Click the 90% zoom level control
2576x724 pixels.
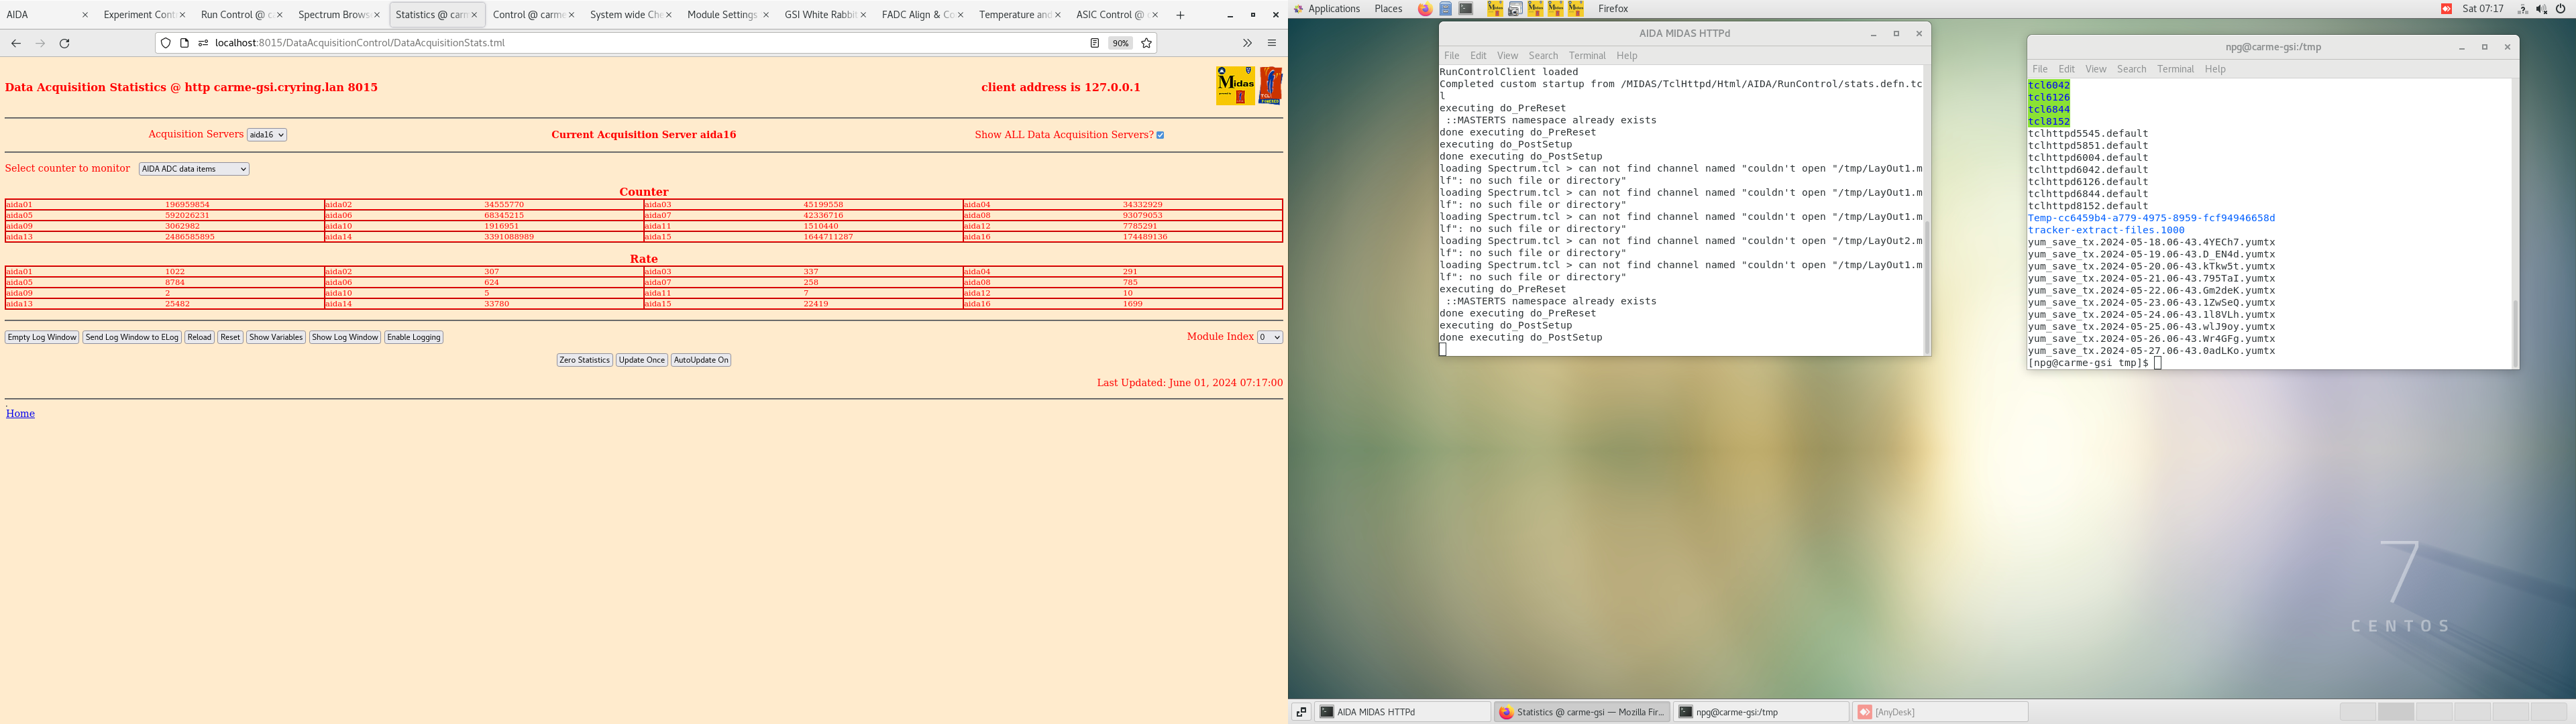point(1119,43)
